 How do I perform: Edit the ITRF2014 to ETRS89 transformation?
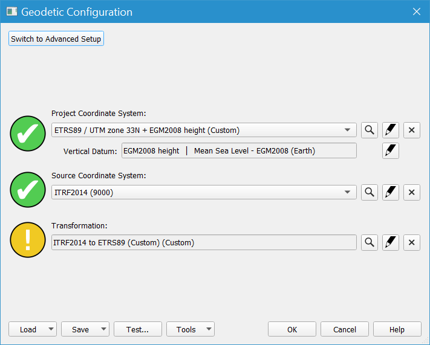click(x=391, y=242)
